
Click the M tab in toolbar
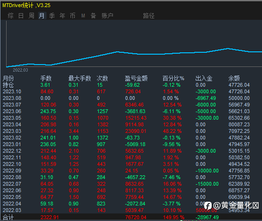click(83, 16)
